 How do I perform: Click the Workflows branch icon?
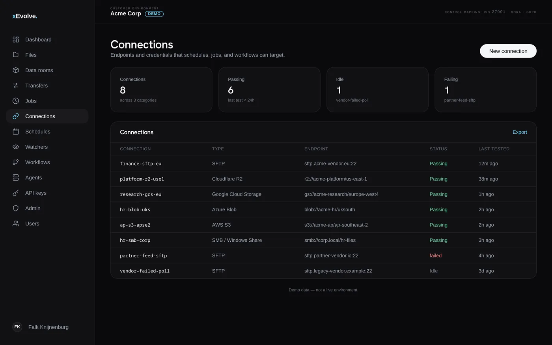(16, 162)
